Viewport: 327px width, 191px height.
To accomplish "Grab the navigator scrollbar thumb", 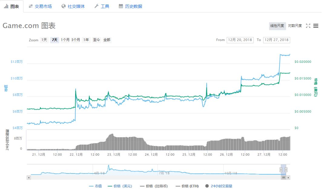I will point(283,178).
